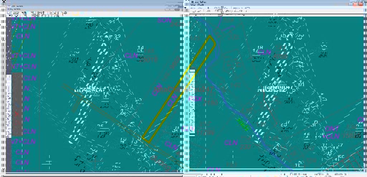Click the purple SON label on map
Screen dimensions: 367x177
[165, 20]
